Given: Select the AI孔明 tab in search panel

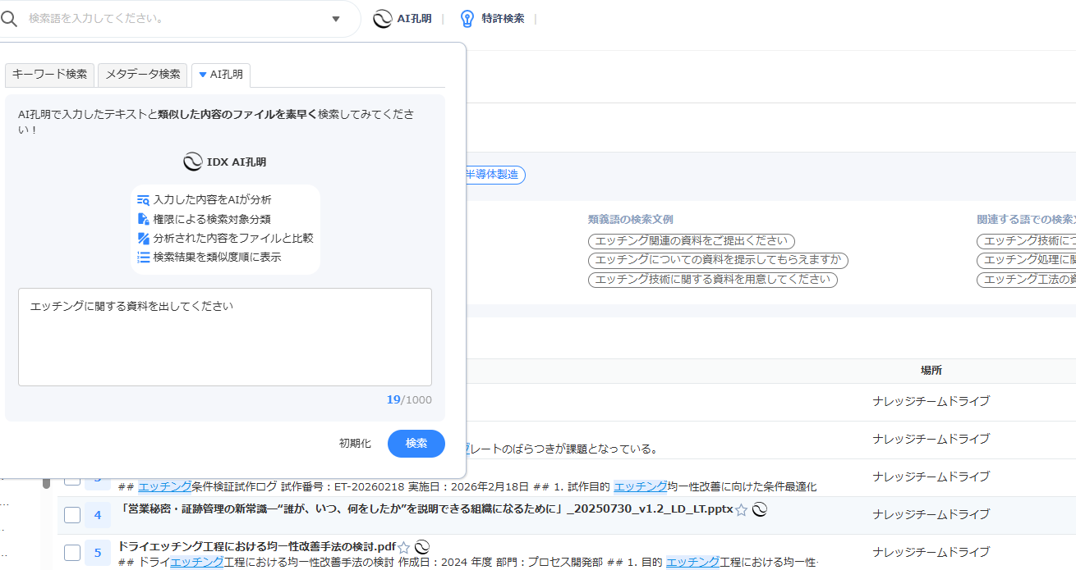Looking at the screenshot, I should tap(221, 74).
